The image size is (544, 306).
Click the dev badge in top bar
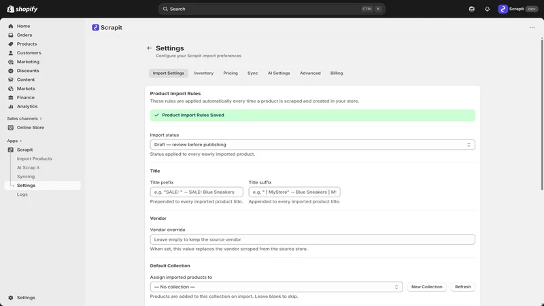pyautogui.click(x=532, y=9)
